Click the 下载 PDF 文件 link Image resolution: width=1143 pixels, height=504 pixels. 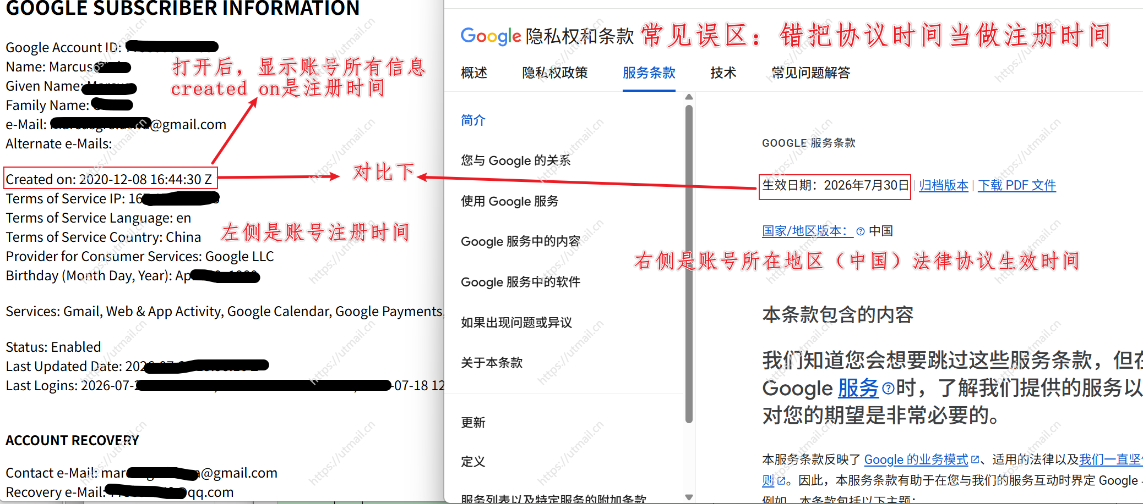(1017, 186)
